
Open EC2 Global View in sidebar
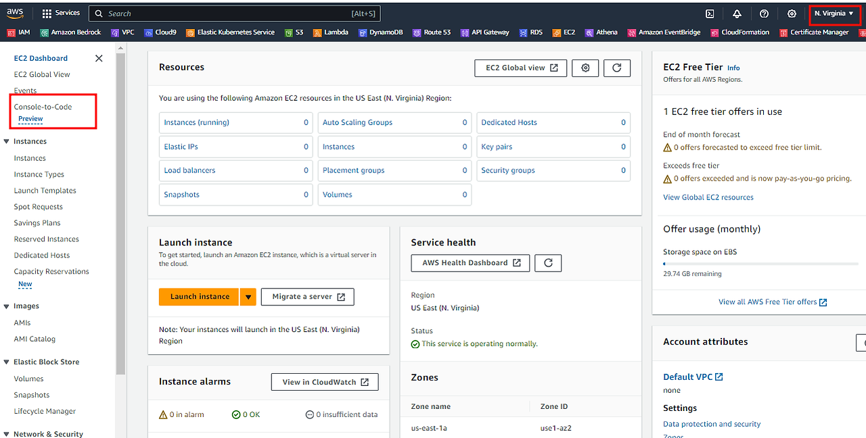(42, 74)
